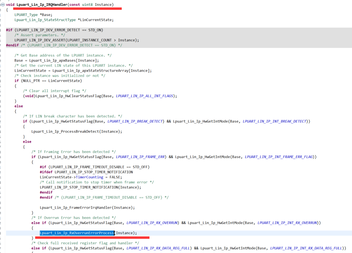Click the Lpuart_Lin_Ip_HwClearStatusFlag call
The width and height of the screenshot is (352, 253).
pos(68,96)
